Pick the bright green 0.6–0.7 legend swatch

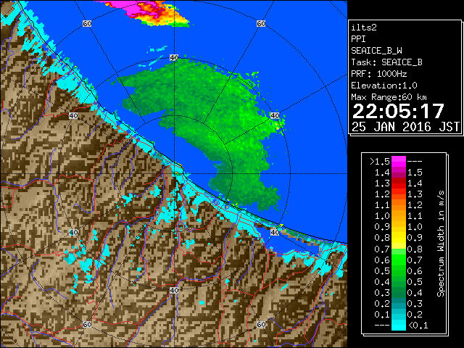point(399,260)
